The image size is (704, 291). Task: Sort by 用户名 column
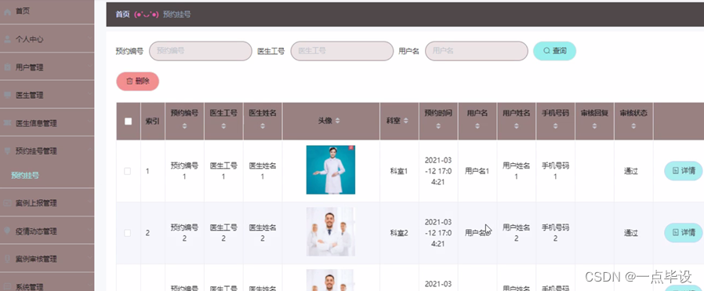(477, 127)
